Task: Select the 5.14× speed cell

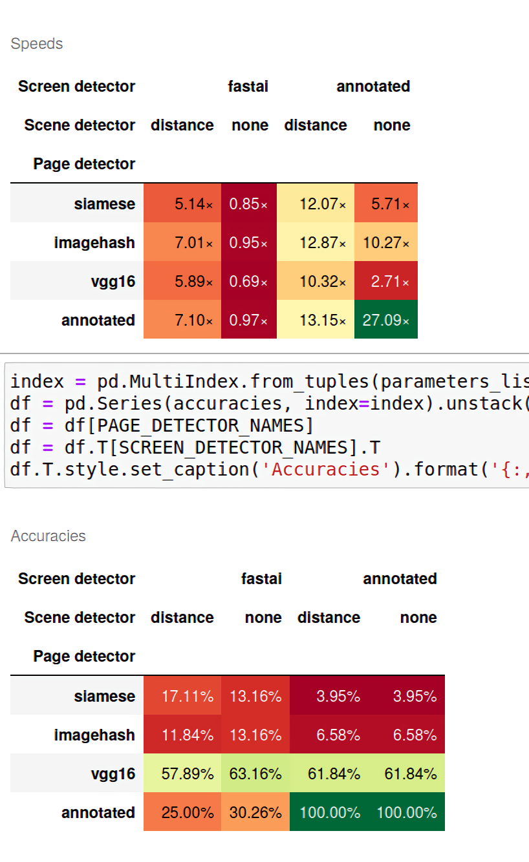Action: tap(182, 203)
